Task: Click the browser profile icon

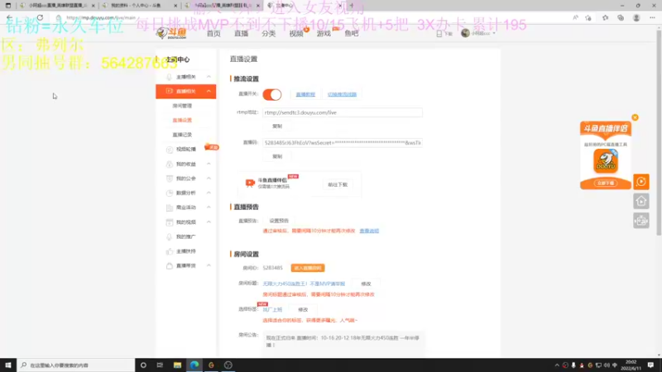Action: coord(636,17)
